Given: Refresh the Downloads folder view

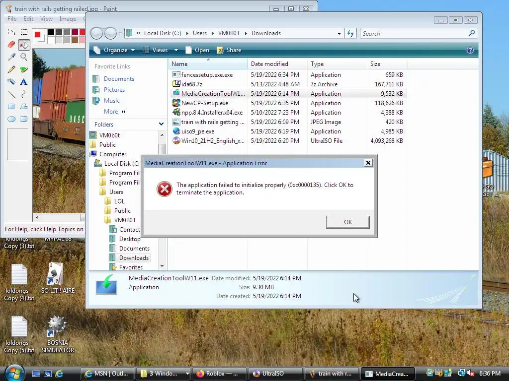Looking at the screenshot, I should click(x=350, y=33).
